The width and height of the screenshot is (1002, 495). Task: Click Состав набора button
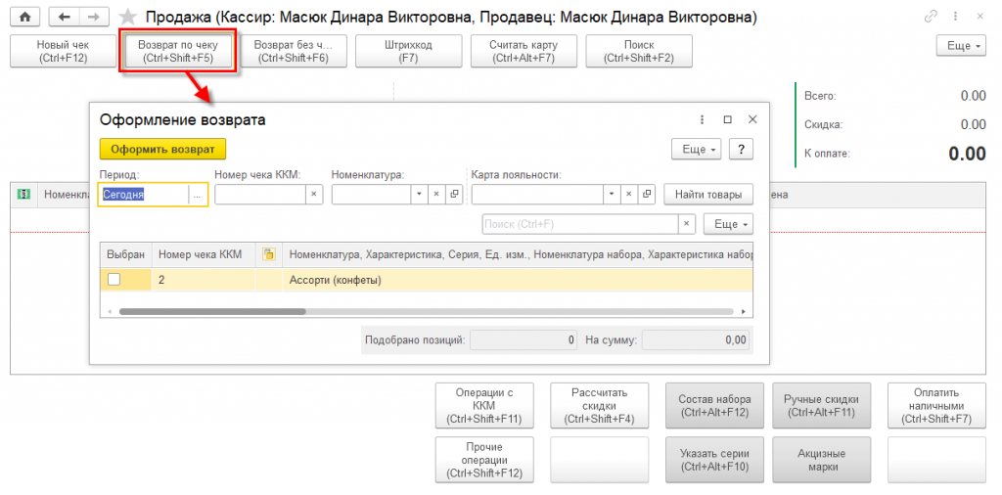coord(714,406)
